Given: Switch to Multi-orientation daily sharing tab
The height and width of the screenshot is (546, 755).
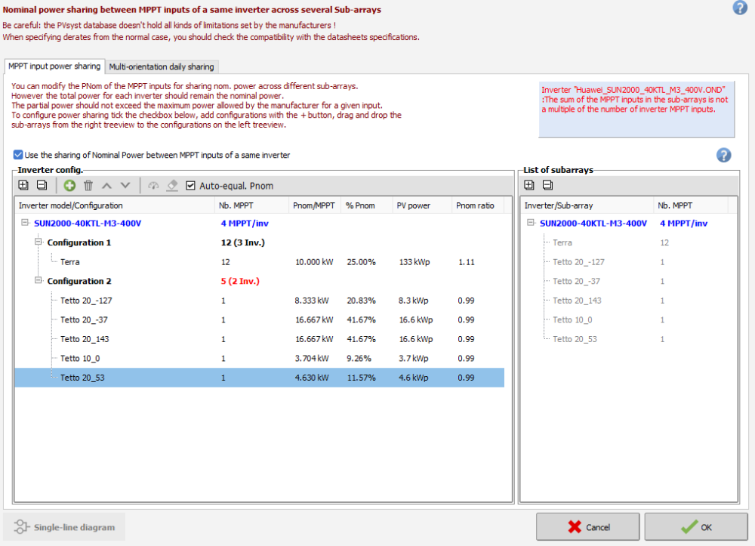Looking at the screenshot, I should (x=163, y=66).
